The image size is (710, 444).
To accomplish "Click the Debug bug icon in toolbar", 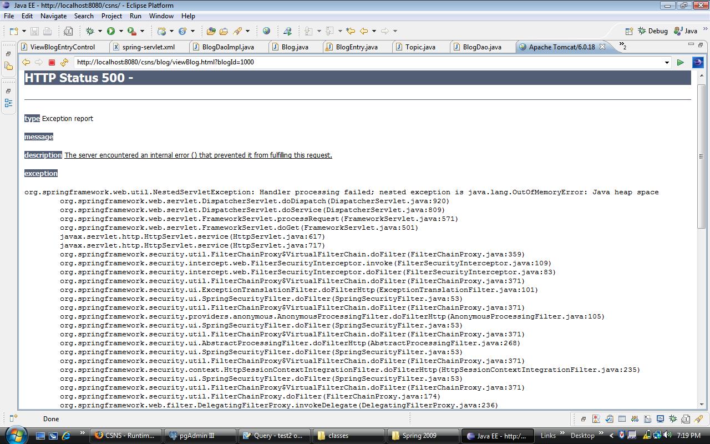I will click(x=90, y=31).
